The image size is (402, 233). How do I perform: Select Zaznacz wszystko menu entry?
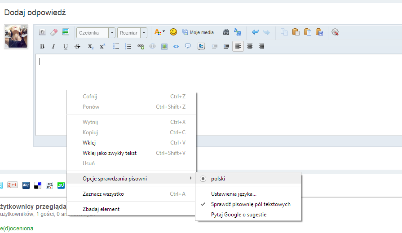pyautogui.click(x=103, y=194)
